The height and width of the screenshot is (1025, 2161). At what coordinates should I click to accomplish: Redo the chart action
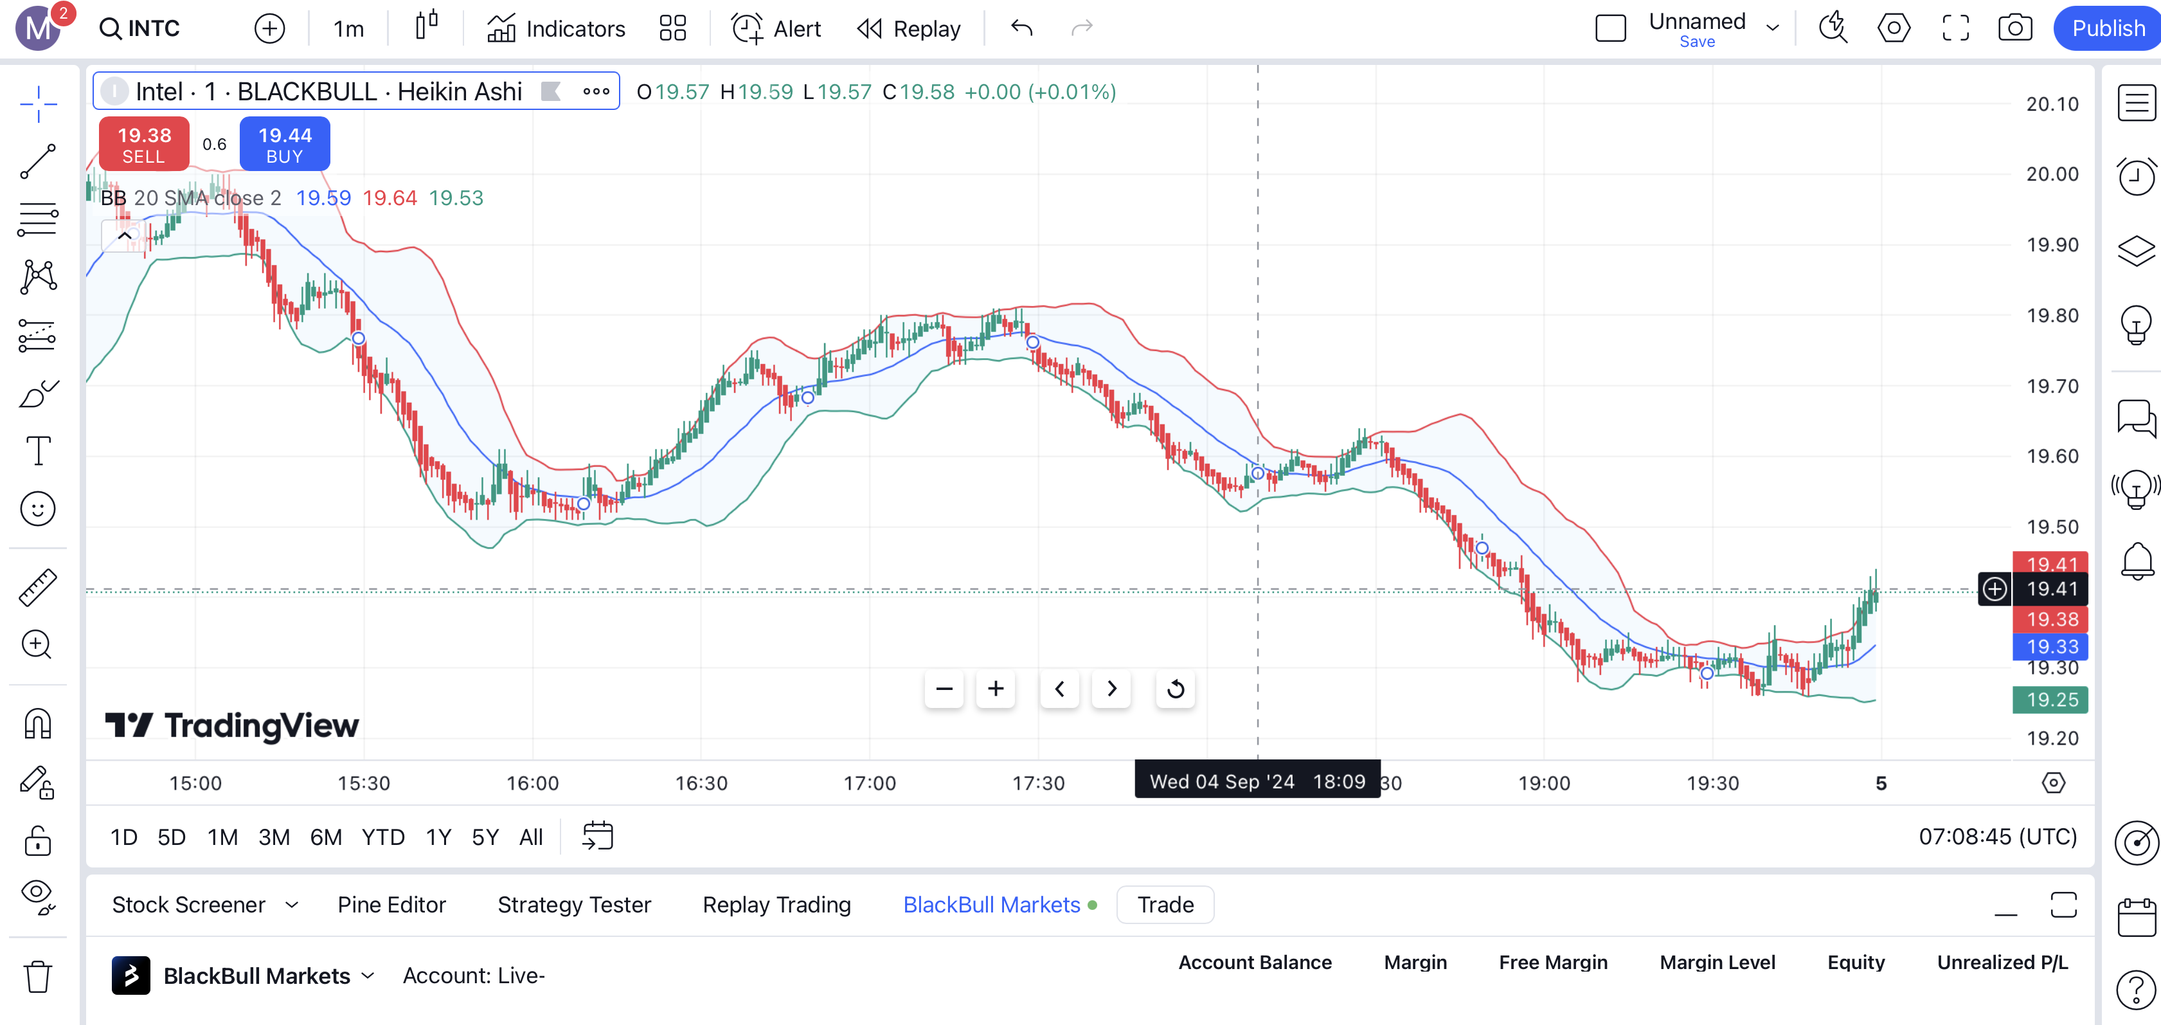click(1082, 28)
